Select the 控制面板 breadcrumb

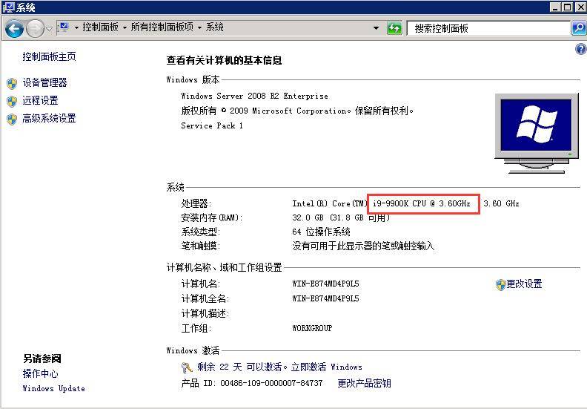click(x=100, y=27)
